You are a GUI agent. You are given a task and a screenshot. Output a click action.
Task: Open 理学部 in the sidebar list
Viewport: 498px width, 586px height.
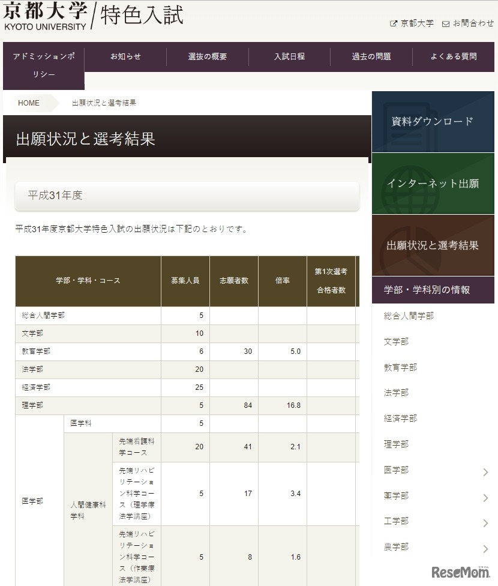pyautogui.click(x=396, y=444)
